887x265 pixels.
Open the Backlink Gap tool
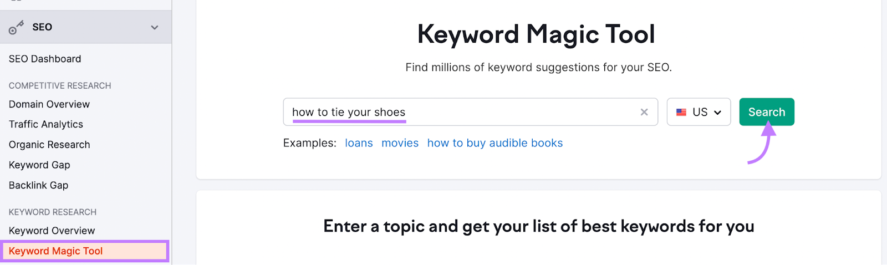pos(39,185)
